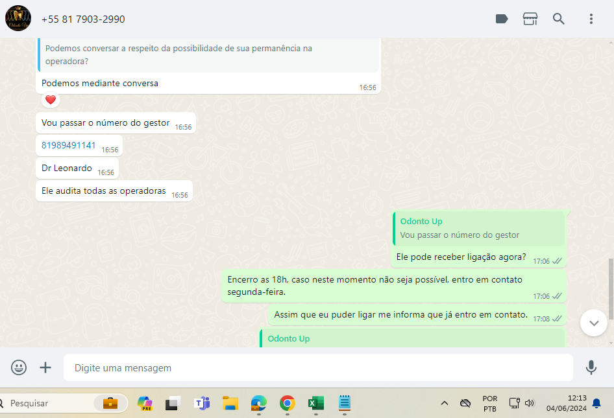Viewport: 614px width, 418px height.
Task: Open the notification bell in the taskbar
Action: click(x=596, y=403)
